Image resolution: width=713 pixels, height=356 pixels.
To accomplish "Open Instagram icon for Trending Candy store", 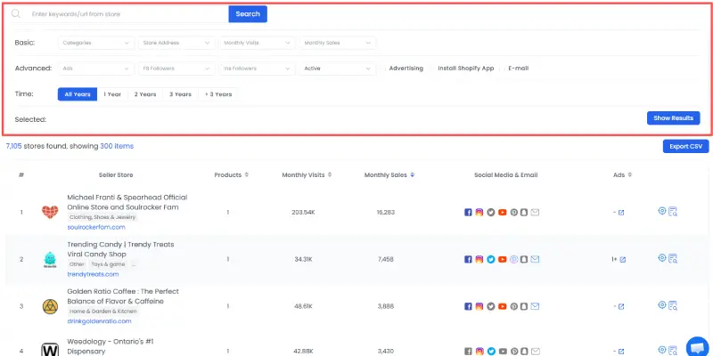I will click(x=479, y=259).
